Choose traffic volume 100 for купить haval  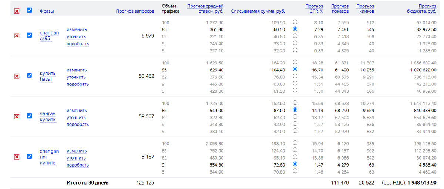(295, 62)
